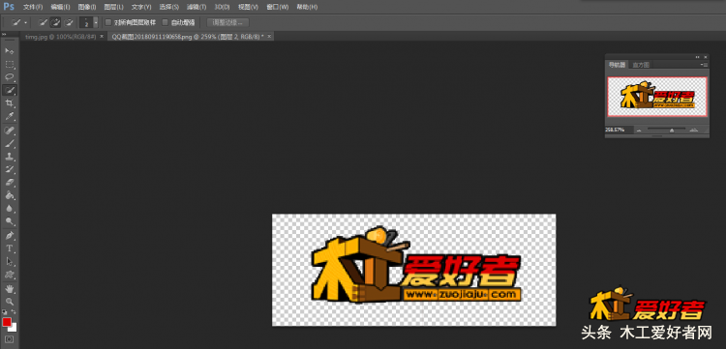Select the Hand tool
The width and height of the screenshot is (726, 349).
click(10, 289)
